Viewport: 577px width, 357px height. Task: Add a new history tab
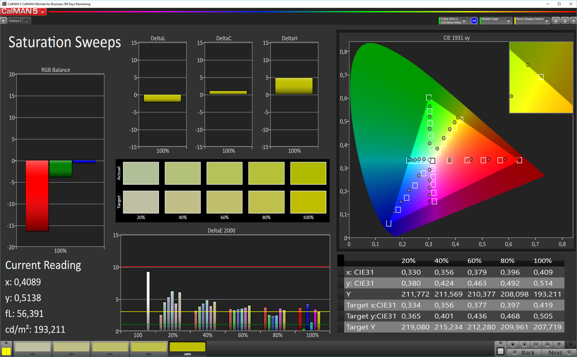(x=27, y=21)
